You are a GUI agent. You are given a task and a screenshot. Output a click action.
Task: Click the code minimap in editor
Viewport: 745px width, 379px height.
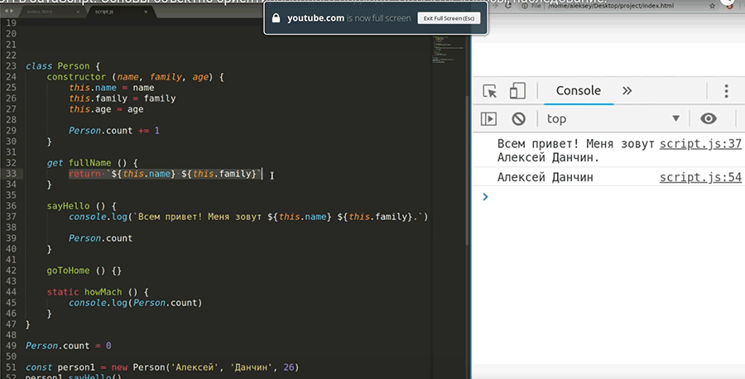pos(449,50)
